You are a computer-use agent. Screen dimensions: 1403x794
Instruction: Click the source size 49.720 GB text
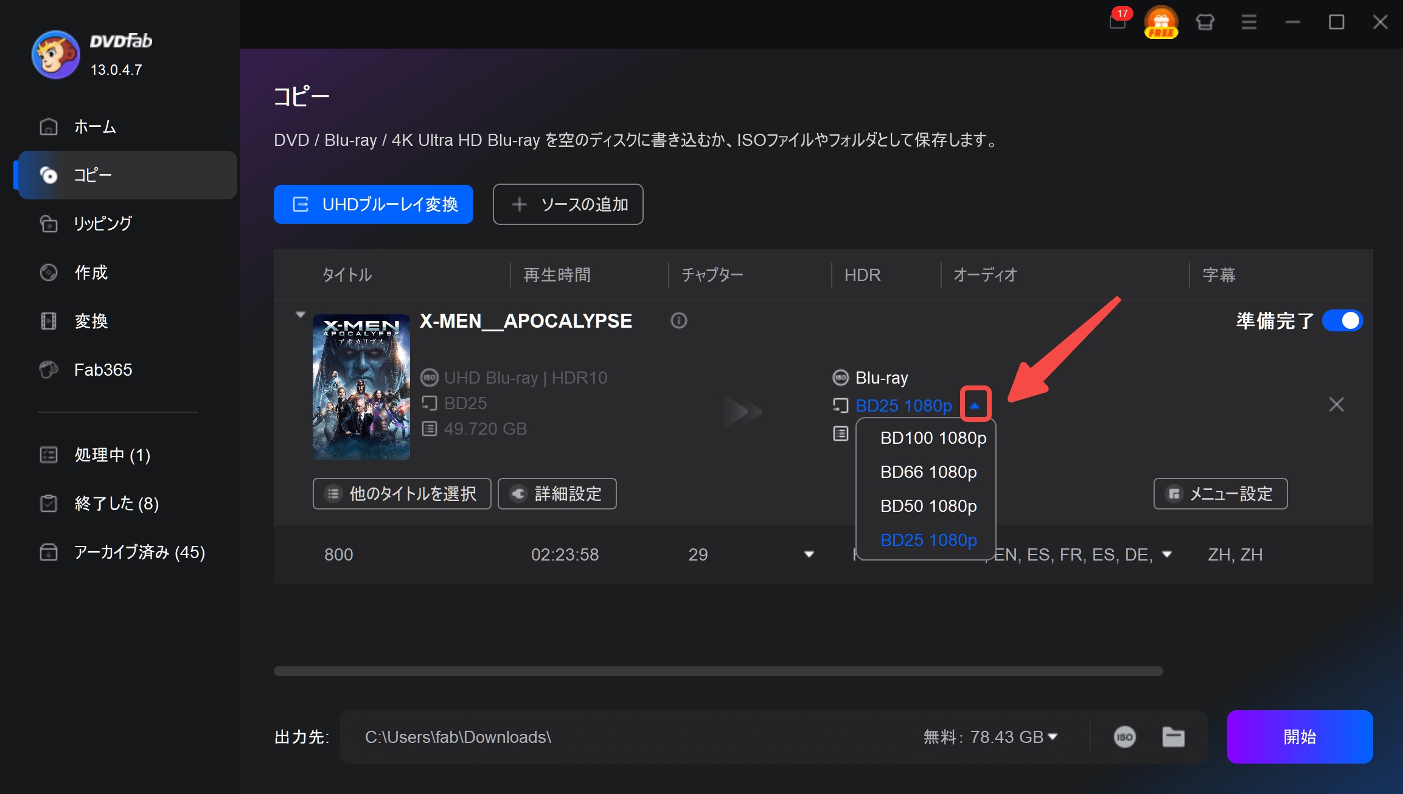[x=486, y=429]
